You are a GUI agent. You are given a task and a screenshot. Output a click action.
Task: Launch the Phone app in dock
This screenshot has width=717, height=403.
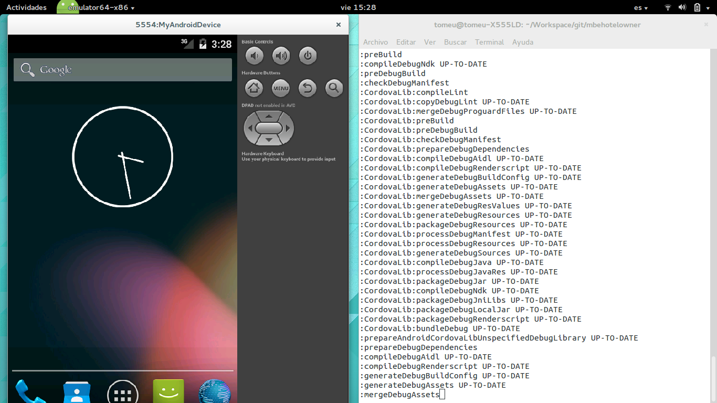[30, 392]
